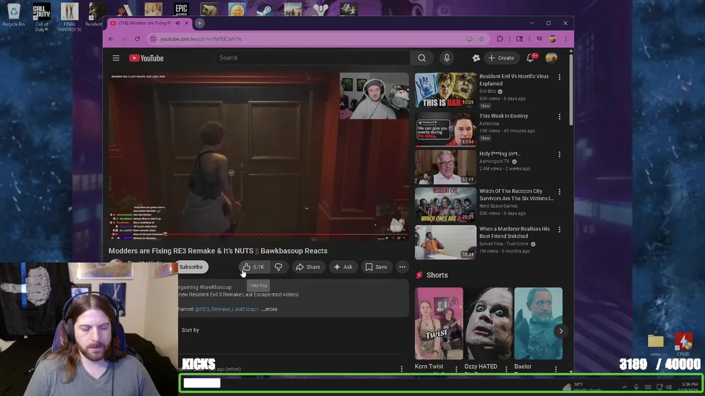This screenshot has width=705, height=396.
Task: Dislike the video with thumbs-down icon
Action: click(278, 267)
